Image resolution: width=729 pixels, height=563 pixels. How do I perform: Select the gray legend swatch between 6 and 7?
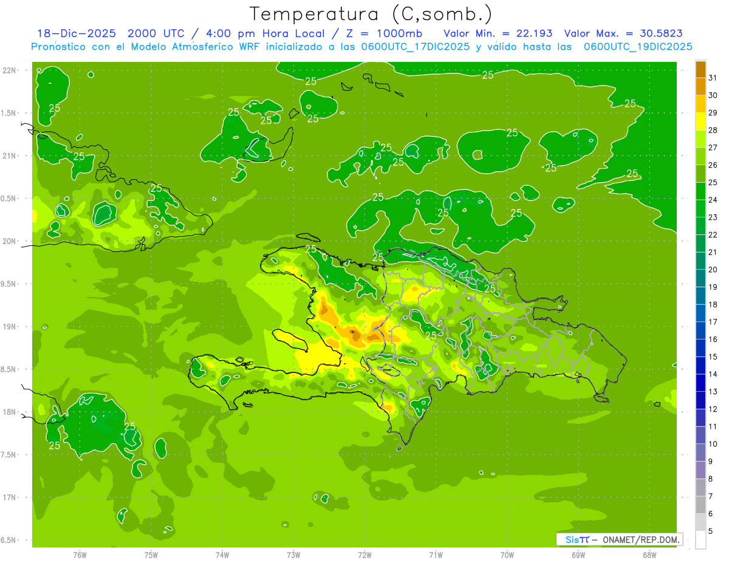700,504
